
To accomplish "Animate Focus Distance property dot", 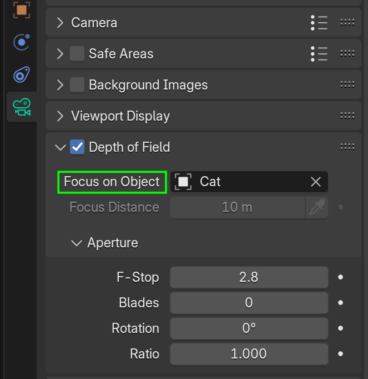I will pyautogui.click(x=340, y=207).
